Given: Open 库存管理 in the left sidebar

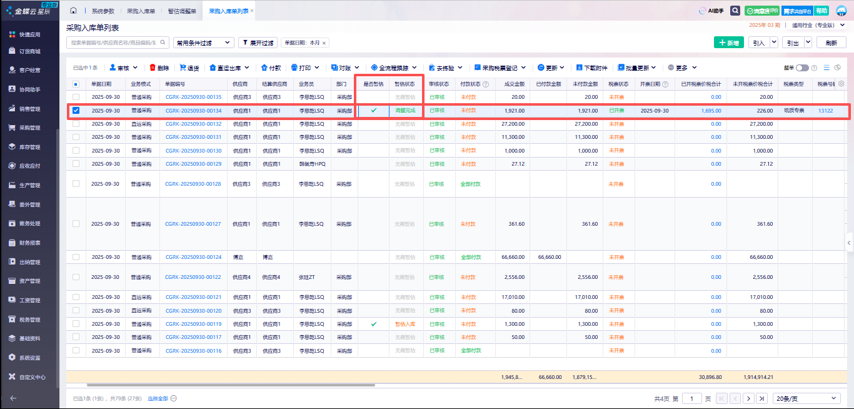Looking at the screenshot, I should tap(29, 147).
